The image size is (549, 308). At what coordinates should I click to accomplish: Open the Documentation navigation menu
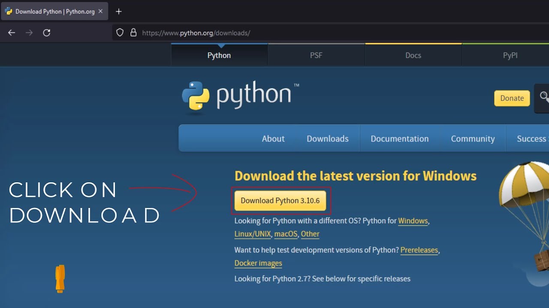(x=399, y=139)
